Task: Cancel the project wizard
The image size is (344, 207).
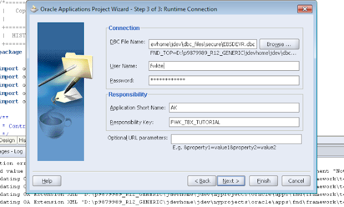Action: [296, 181]
